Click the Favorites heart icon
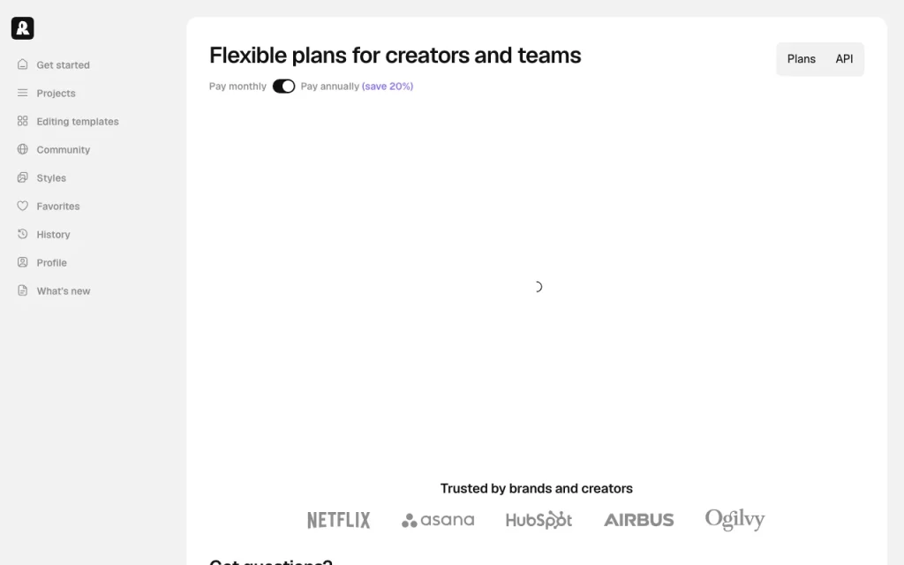 pyautogui.click(x=22, y=206)
